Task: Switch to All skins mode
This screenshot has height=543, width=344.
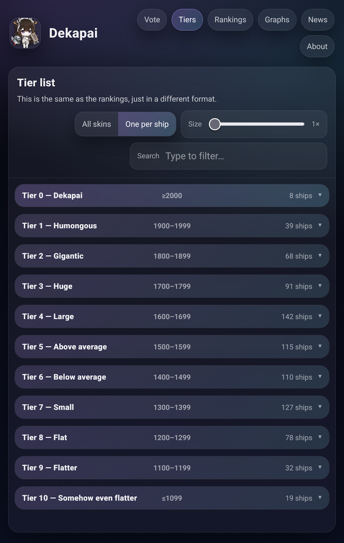Action: coord(97,124)
